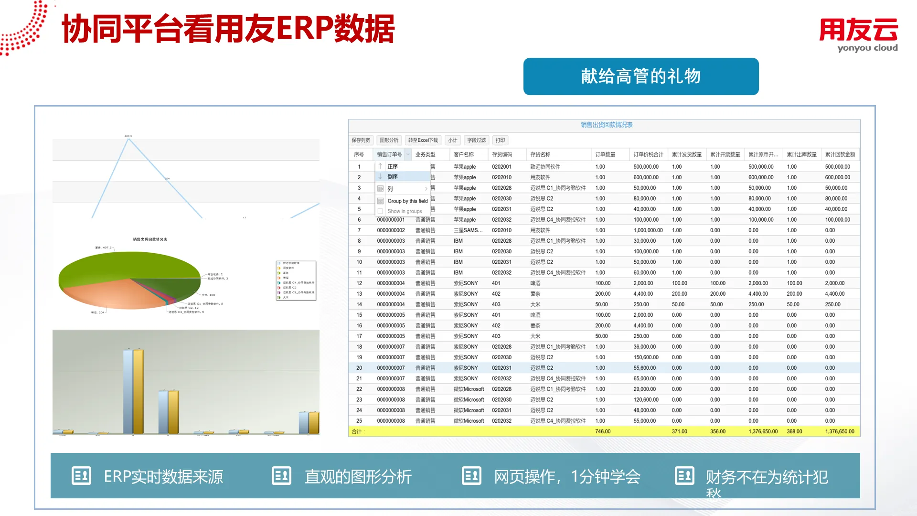Click the list icon before ERP实时数据来源

81,476
